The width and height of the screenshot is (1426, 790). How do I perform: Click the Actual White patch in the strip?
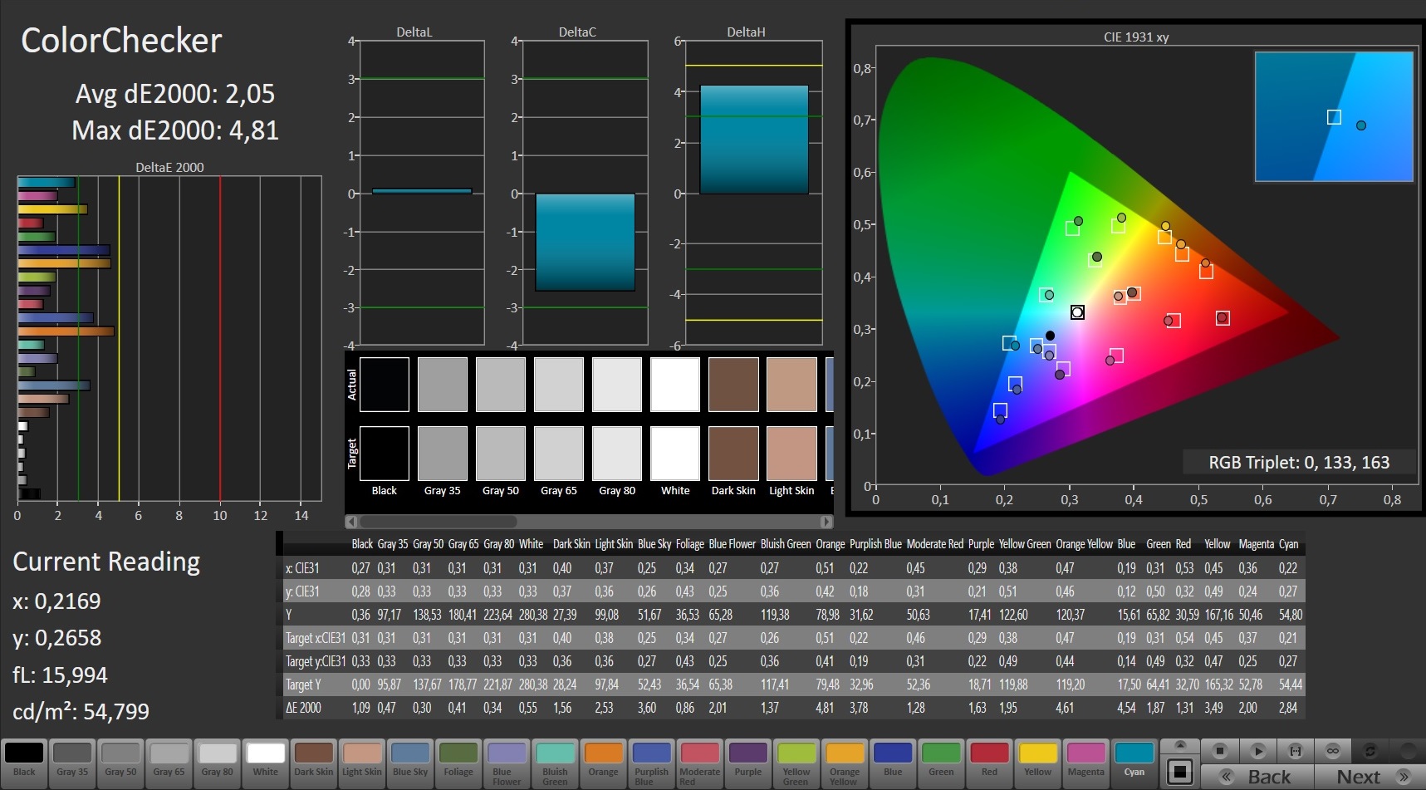[x=675, y=385]
